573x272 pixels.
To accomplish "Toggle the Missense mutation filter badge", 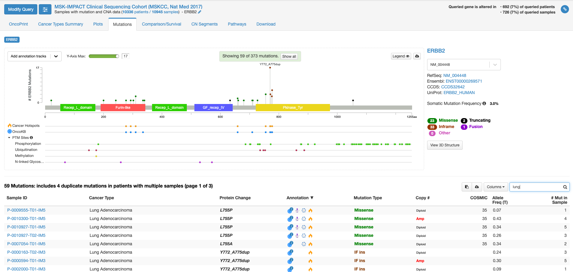I will coord(432,121).
